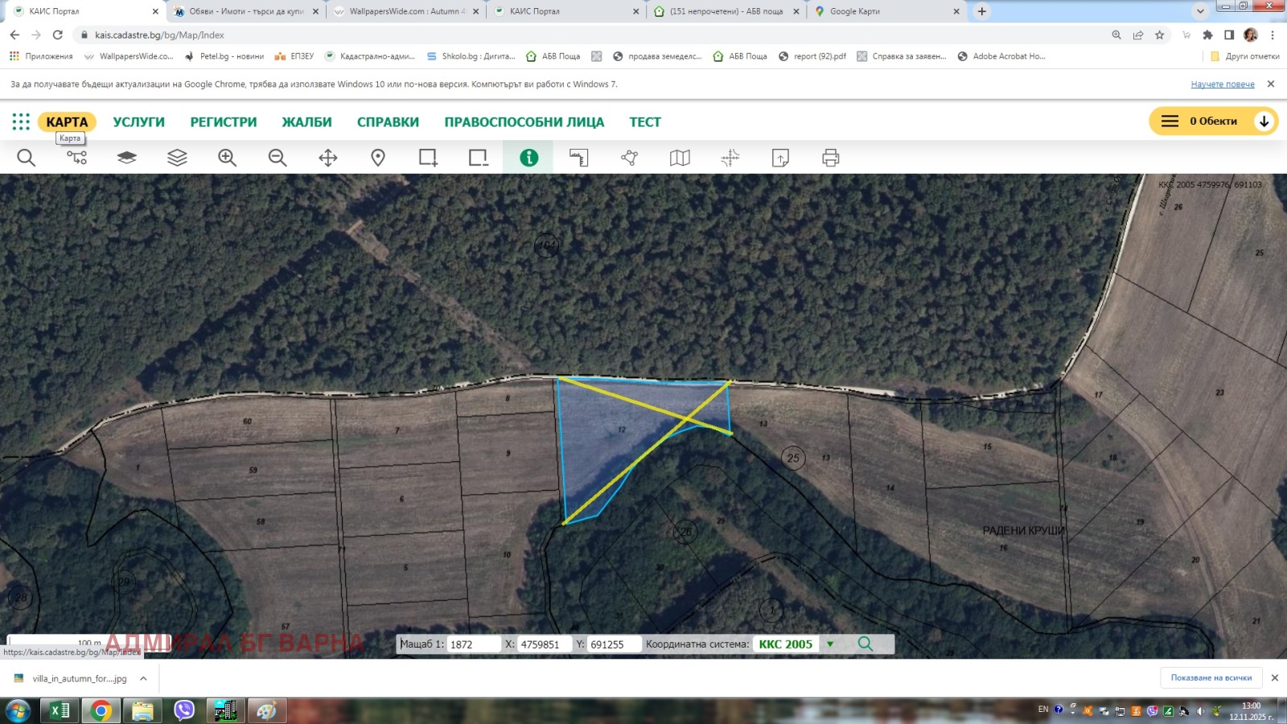Select the location pin marker tool
Image resolution: width=1287 pixels, height=724 pixels.
[378, 158]
